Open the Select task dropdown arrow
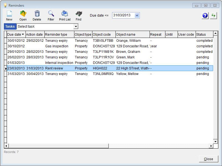222x166 pixels. tap(76, 27)
